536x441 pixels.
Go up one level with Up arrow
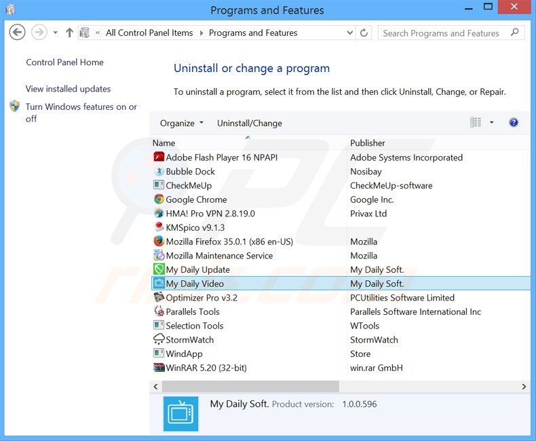click(69, 33)
